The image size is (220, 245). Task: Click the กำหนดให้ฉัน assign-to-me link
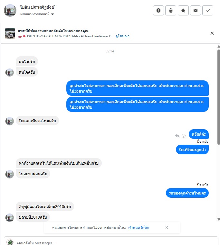[139, 227]
